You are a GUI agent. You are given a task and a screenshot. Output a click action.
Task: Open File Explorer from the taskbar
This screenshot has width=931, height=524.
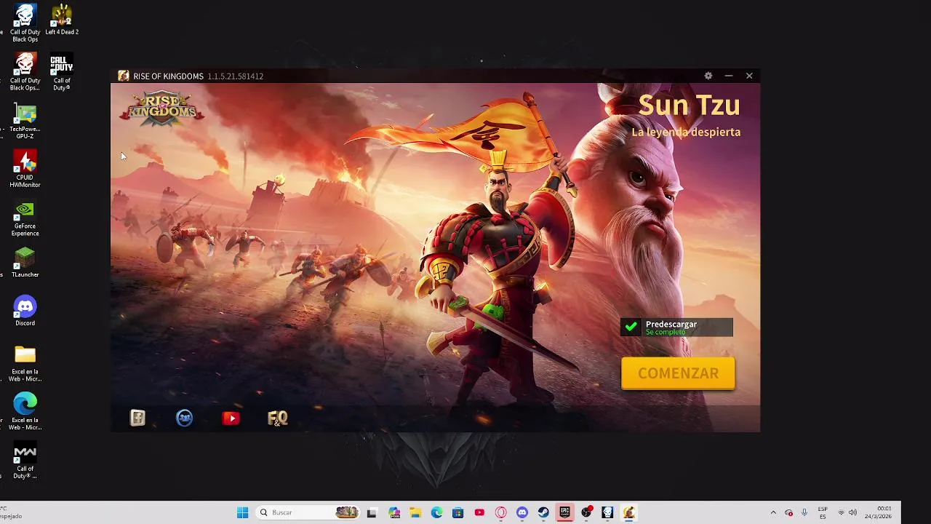pyautogui.click(x=415, y=512)
